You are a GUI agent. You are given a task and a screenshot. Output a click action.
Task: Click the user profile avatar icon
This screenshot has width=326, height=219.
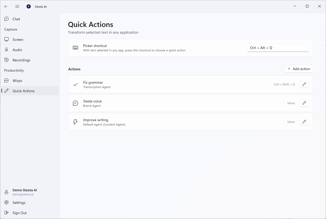[6, 192]
